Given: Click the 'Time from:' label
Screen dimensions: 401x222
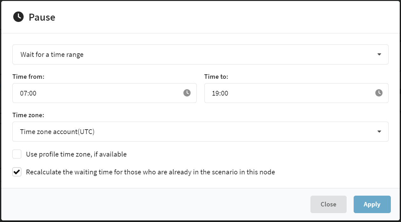Looking at the screenshot, I should (28, 77).
